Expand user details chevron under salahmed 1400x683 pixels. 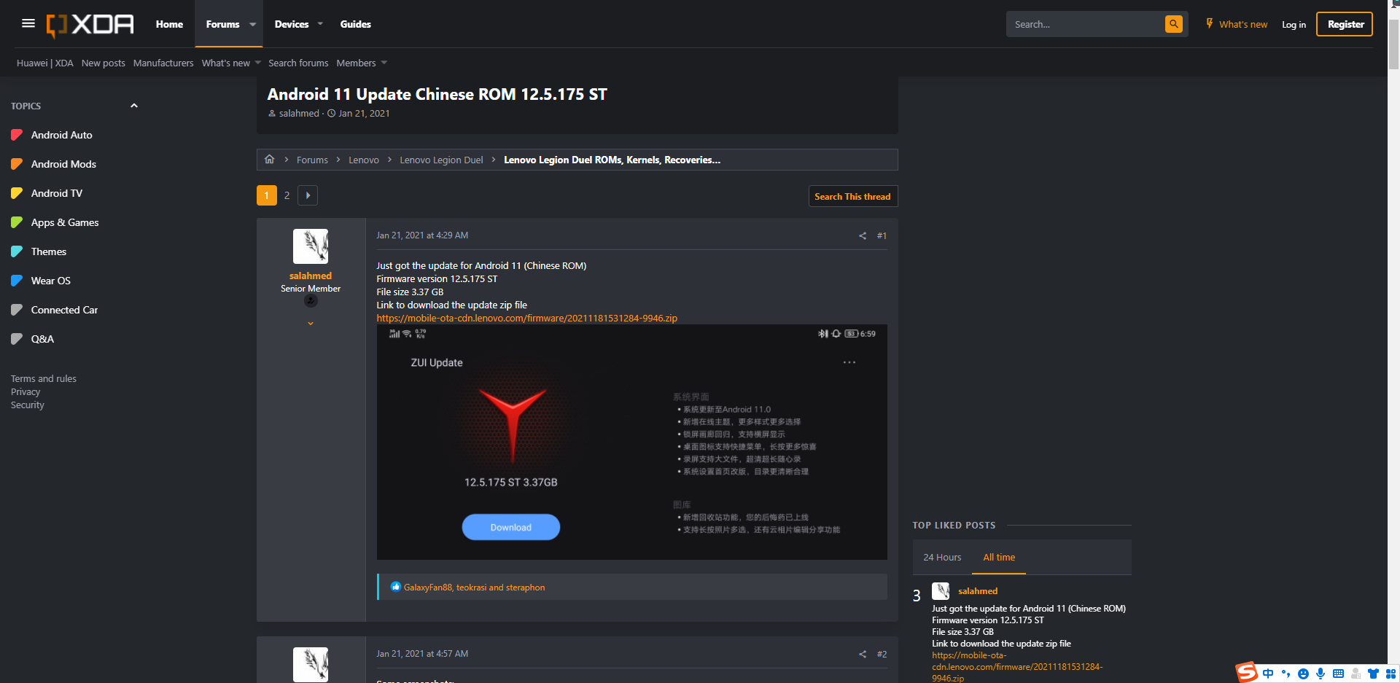pos(311,324)
